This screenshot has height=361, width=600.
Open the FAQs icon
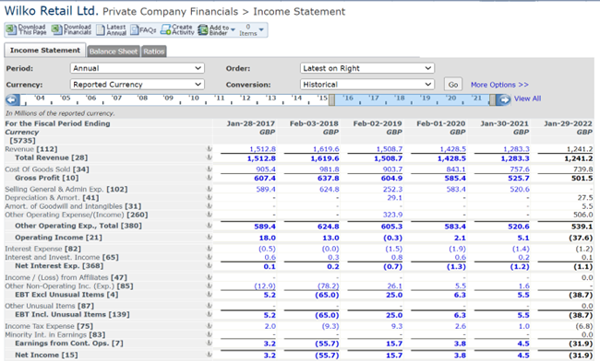135,29
